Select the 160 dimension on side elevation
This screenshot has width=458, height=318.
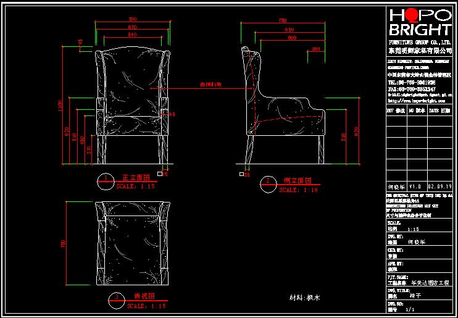(x=316, y=49)
